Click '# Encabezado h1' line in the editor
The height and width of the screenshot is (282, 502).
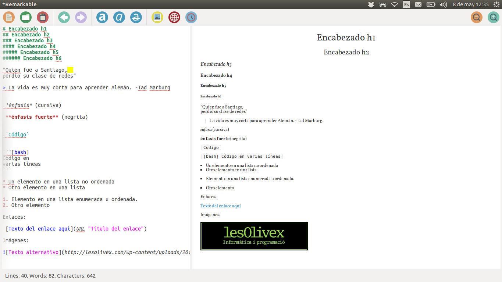[25, 29]
